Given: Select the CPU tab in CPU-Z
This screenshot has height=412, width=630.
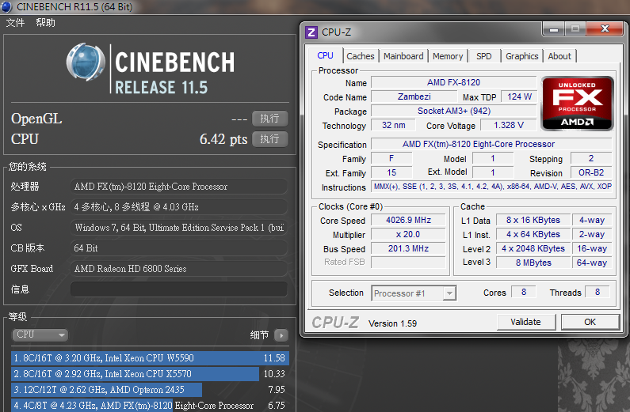Looking at the screenshot, I should 325,55.
